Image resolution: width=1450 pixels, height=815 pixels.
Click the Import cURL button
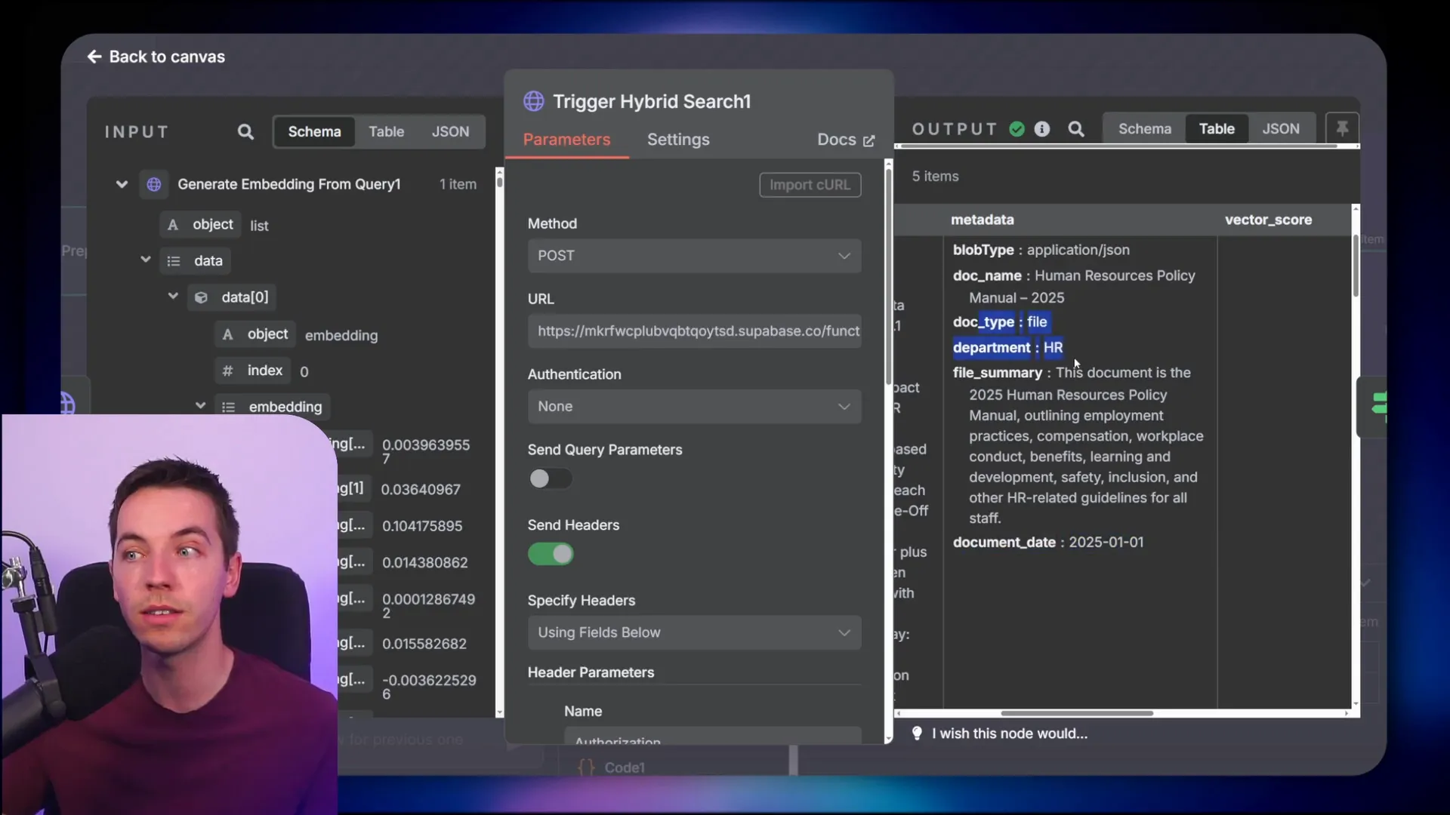(810, 185)
